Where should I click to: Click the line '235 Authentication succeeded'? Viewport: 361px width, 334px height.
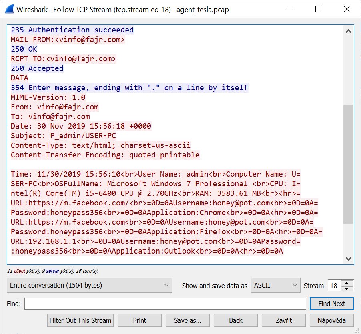click(x=72, y=30)
